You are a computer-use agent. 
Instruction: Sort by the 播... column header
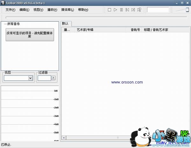click(68, 30)
